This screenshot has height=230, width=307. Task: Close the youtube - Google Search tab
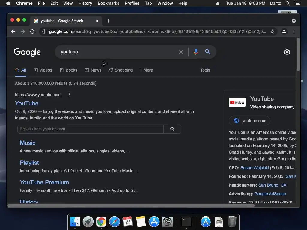point(97,21)
